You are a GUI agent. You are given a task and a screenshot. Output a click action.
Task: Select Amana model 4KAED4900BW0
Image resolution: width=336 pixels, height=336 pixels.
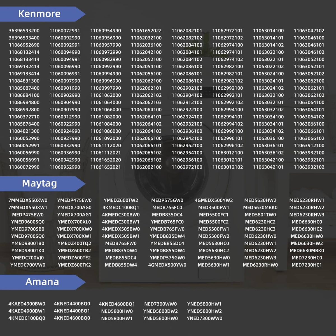tap(27, 304)
